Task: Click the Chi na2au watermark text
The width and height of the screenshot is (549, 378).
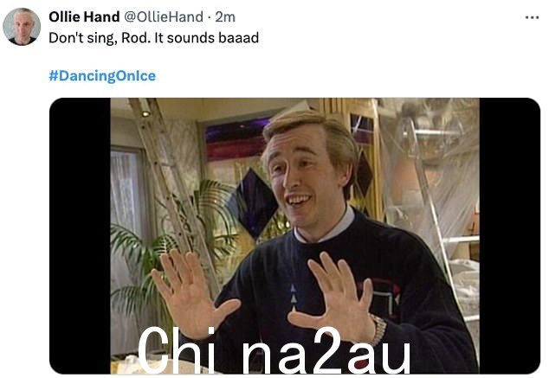Action: pyautogui.click(x=274, y=350)
